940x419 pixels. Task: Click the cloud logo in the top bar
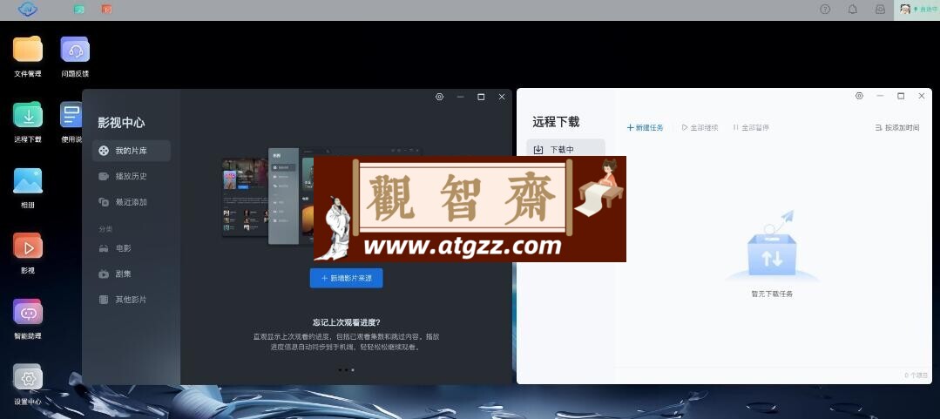(28, 9)
